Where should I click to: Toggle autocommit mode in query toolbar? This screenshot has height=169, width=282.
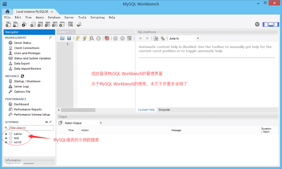(129, 38)
